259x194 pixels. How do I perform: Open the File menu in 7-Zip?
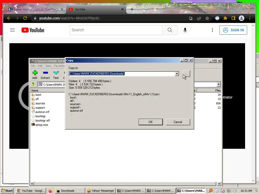[x=33, y=66]
